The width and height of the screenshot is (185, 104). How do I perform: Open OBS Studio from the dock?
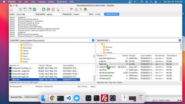[113, 98]
